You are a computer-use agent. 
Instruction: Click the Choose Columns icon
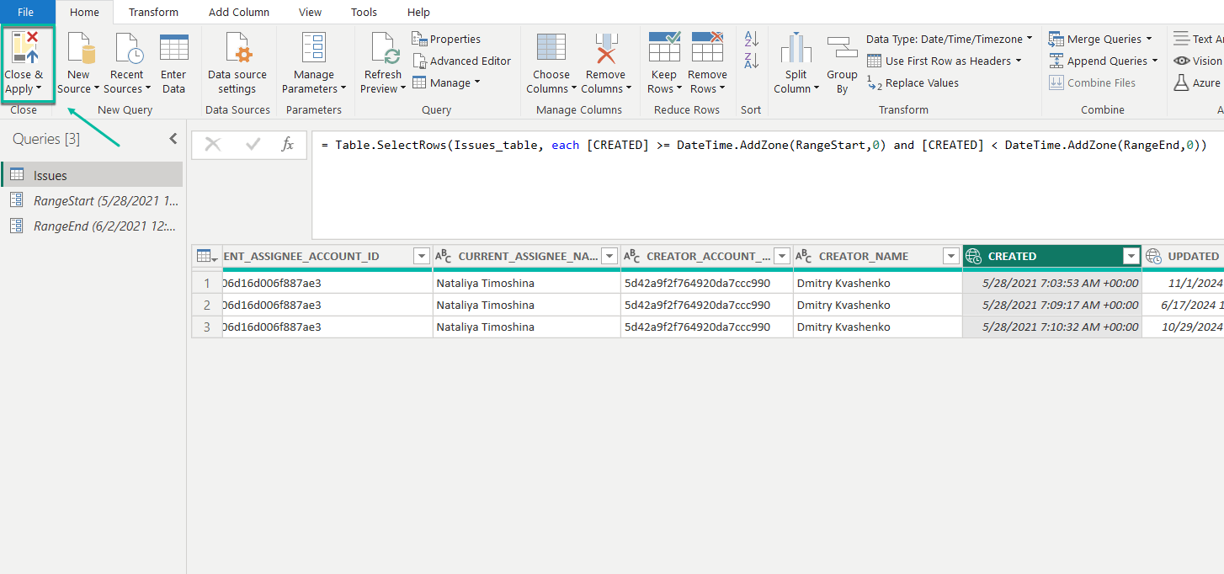click(x=551, y=49)
